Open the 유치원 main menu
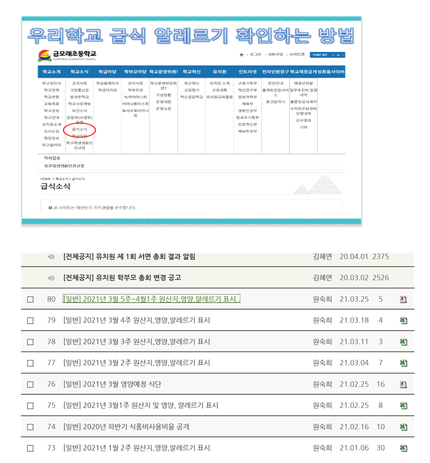 [219, 71]
